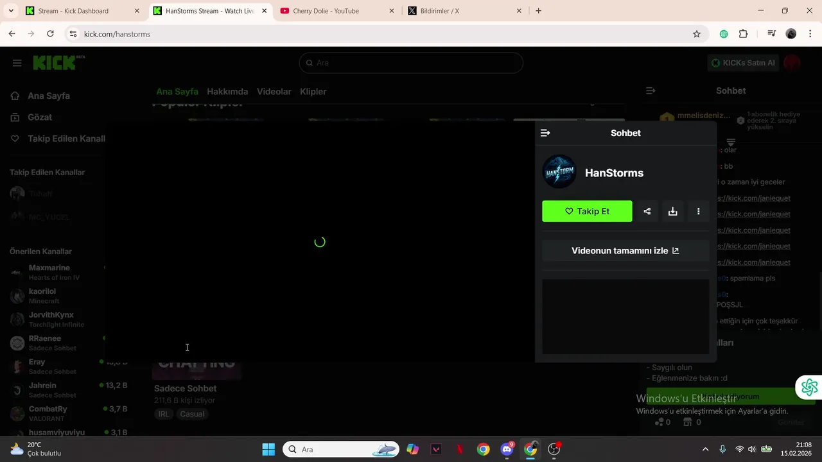Collapse the clip panel's Sohbet sidebar icon
This screenshot has height=462, width=822.
click(545, 133)
